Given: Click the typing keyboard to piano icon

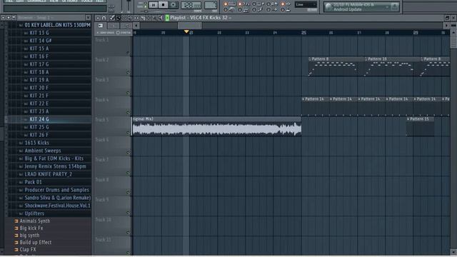Looking at the screenshot, I should (x=231, y=4).
